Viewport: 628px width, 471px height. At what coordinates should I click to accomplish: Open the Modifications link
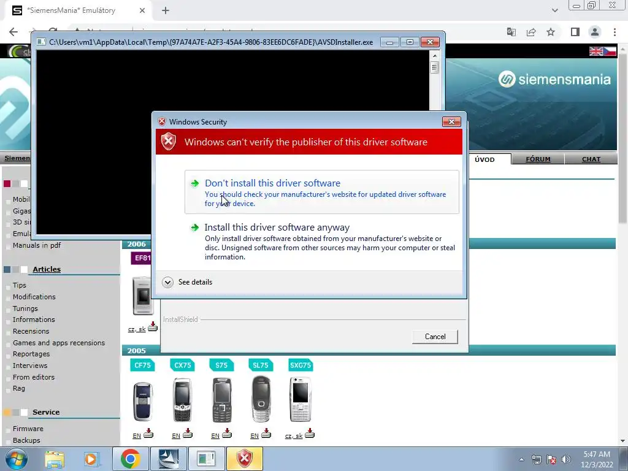coord(34,297)
